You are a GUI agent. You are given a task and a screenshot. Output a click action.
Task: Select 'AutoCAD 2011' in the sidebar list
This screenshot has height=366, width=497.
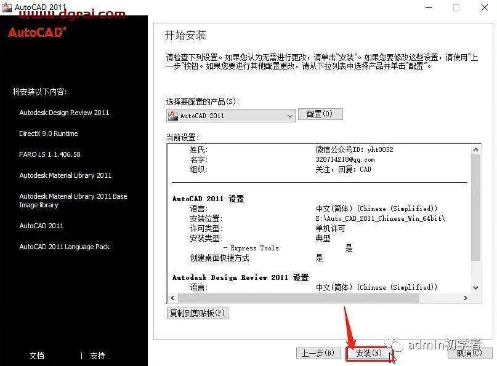click(41, 226)
